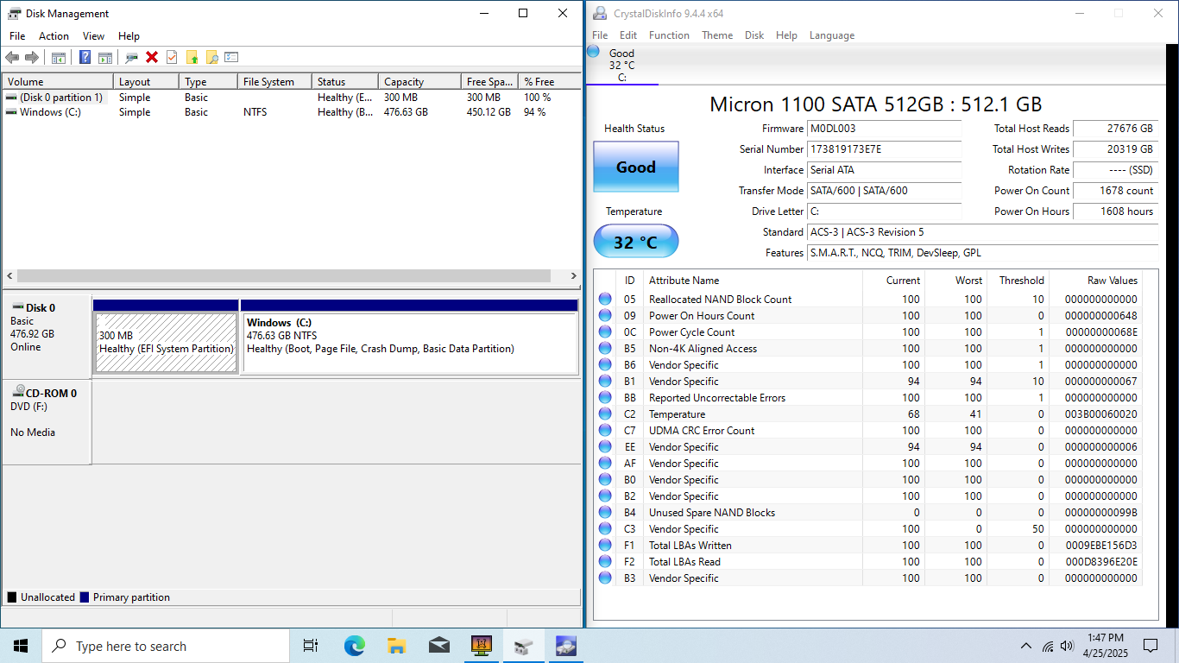Click the Power On Hours value 1608 hours
Image resolution: width=1179 pixels, height=663 pixels.
tap(1115, 212)
